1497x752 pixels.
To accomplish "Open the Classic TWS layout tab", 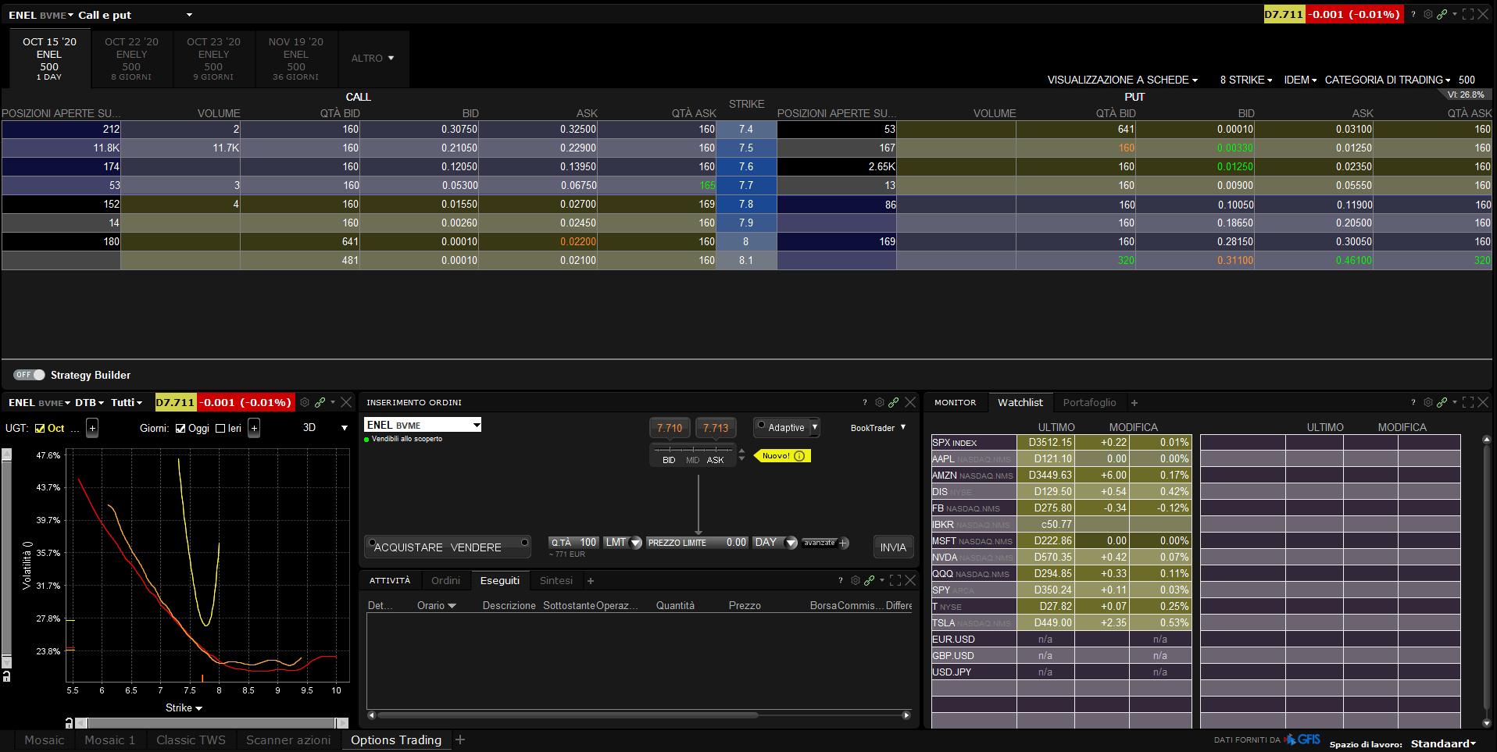I will pos(191,740).
